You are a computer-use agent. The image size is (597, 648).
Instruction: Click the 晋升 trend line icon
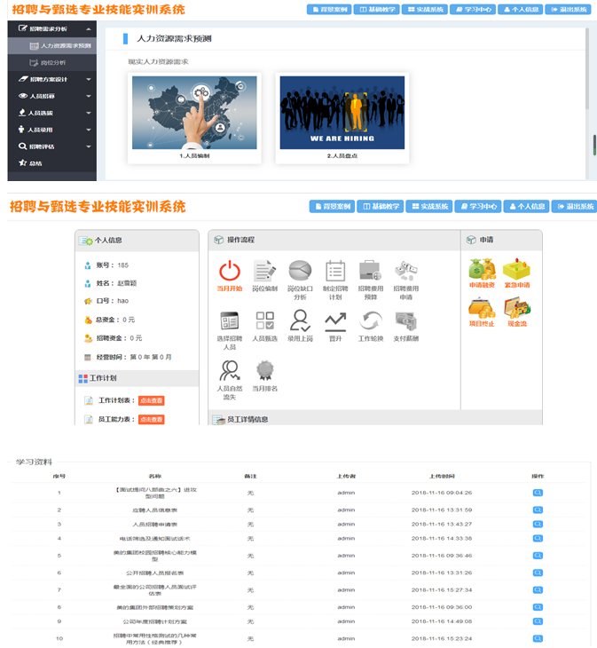click(x=335, y=321)
